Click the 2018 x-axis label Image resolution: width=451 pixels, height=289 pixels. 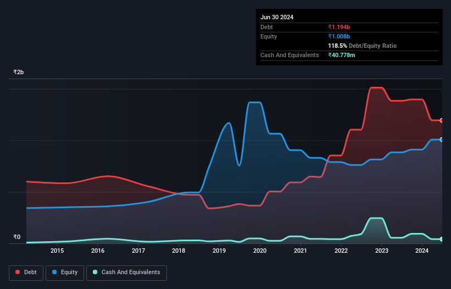click(x=179, y=251)
